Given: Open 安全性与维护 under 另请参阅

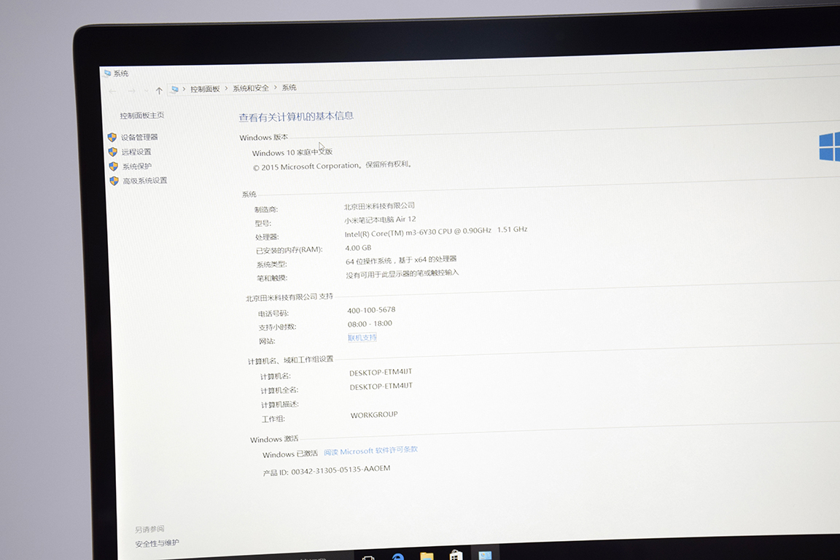Looking at the screenshot, I should (x=157, y=543).
